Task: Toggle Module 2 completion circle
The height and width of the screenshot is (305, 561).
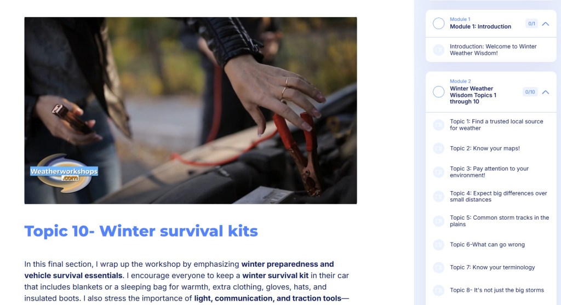Action: pos(439,92)
